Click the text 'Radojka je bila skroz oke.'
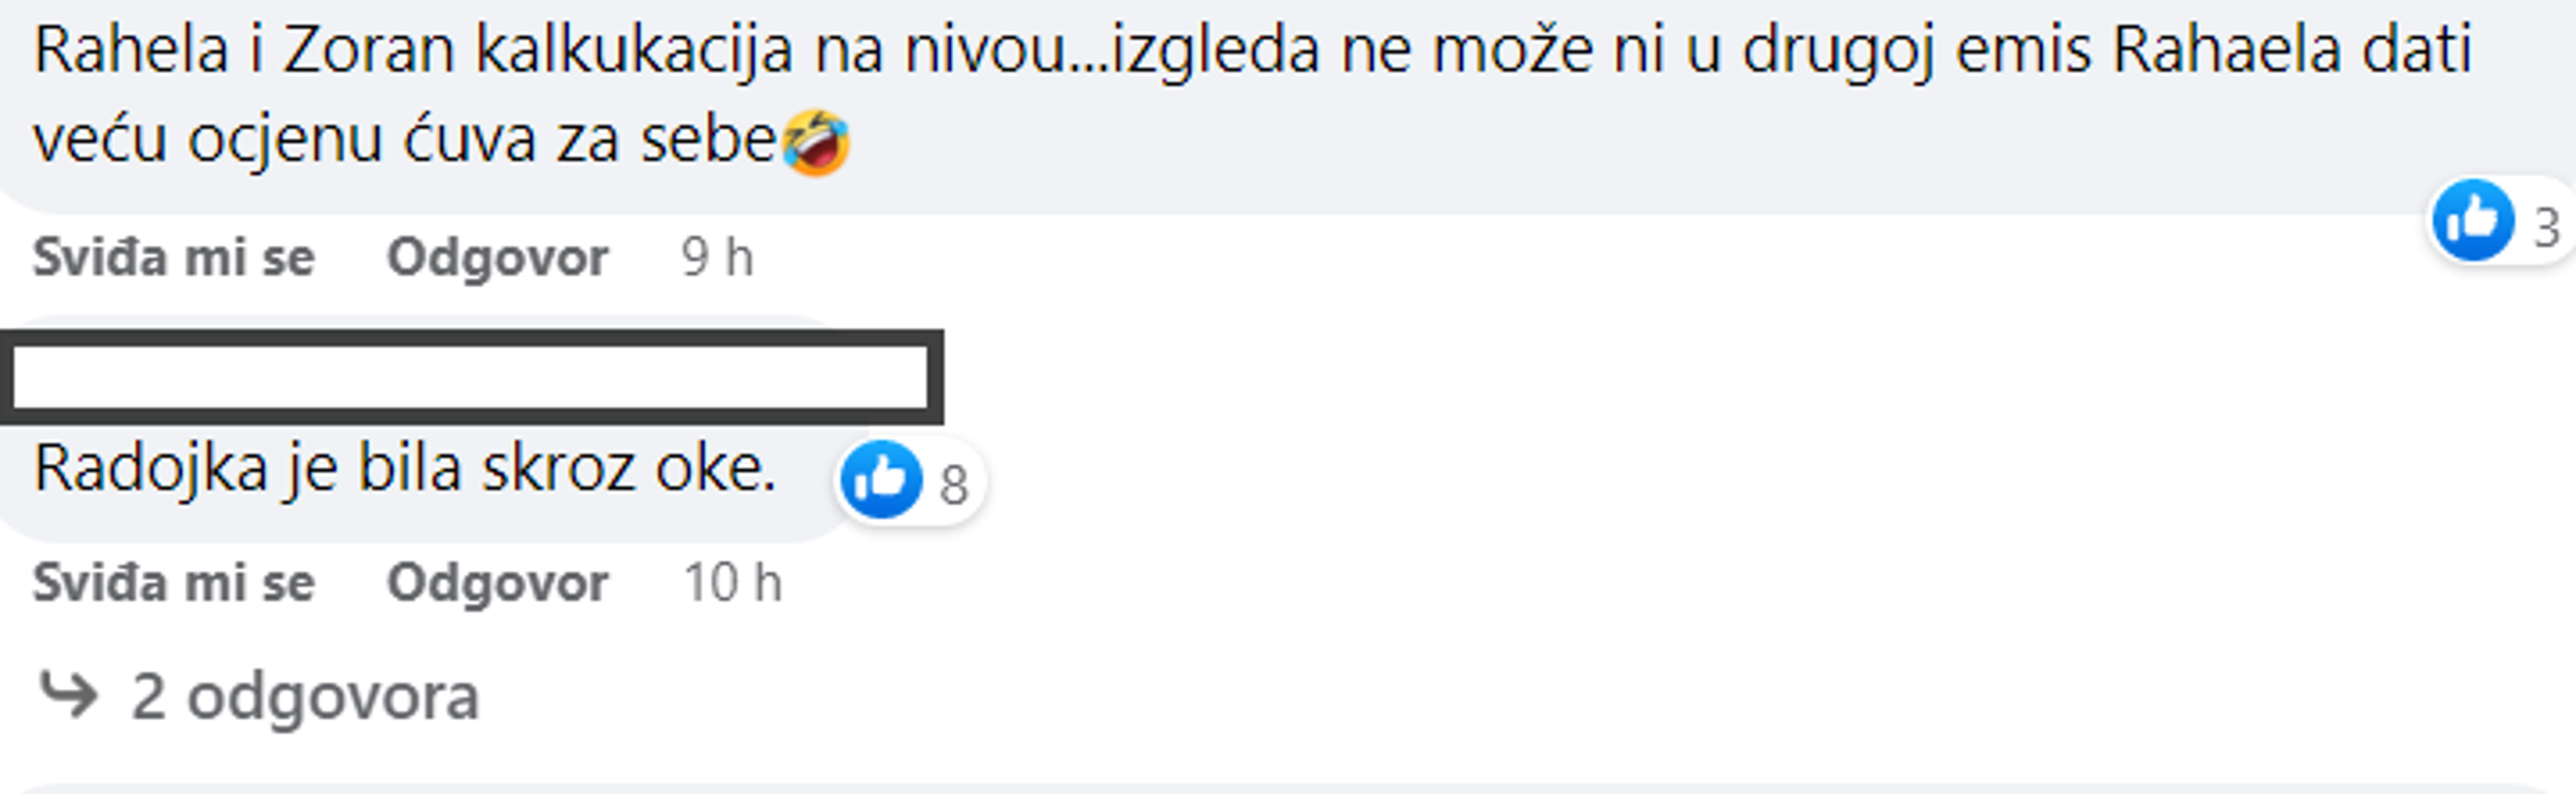2576x794 pixels. 405,468
